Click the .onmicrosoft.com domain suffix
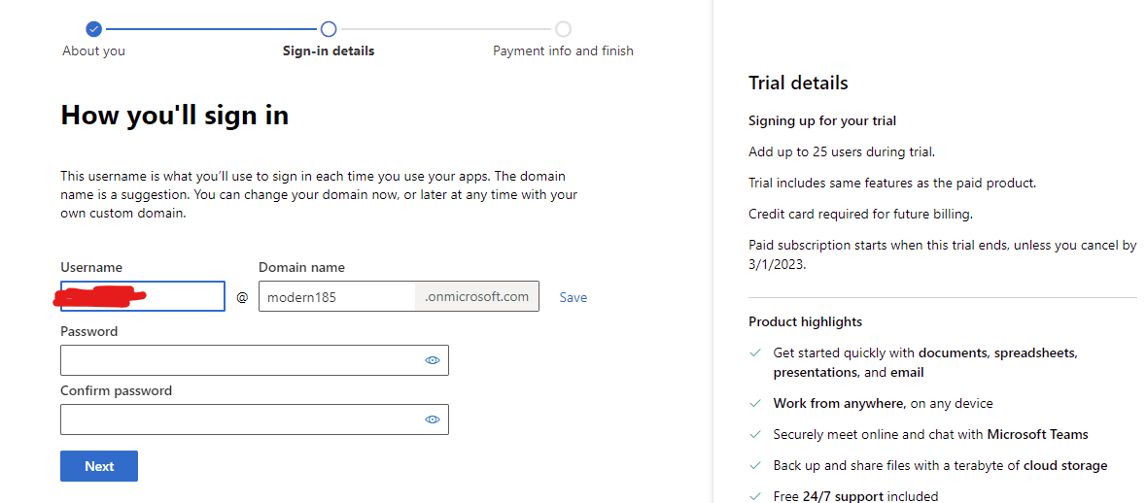Viewport: 1147px width, 503px height. point(477,297)
